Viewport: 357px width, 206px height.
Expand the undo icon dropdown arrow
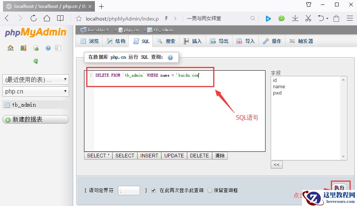point(327,18)
